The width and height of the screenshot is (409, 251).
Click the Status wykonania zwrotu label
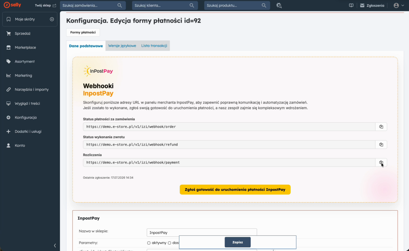(x=104, y=137)
